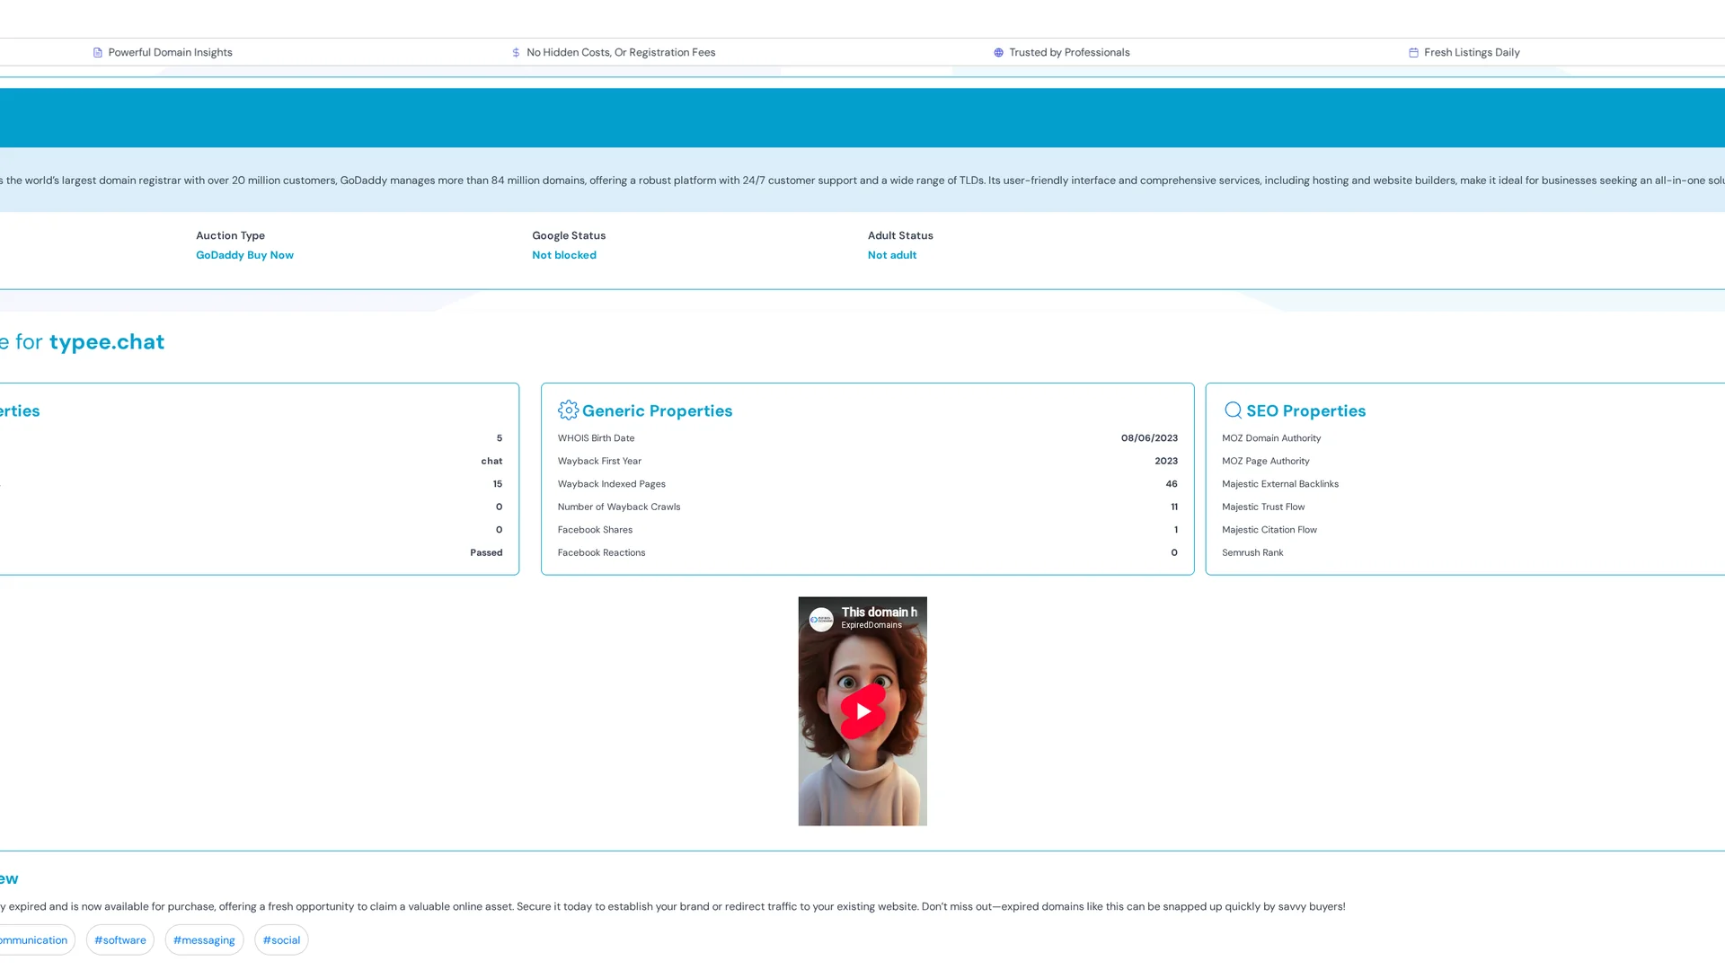Click the Facebook Shares label
This screenshot has height=970, width=1725.
(595, 530)
